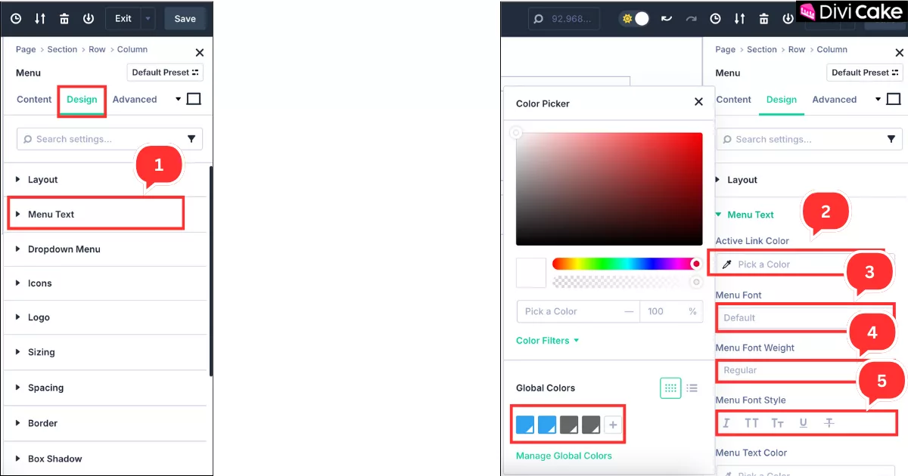Select the first blue global color swatch
Image resolution: width=908 pixels, height=476 pixels.
coord(525,425)
